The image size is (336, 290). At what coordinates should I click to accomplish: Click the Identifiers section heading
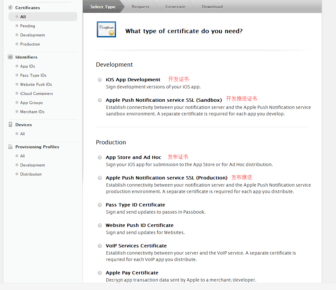(x=26, y=57)
